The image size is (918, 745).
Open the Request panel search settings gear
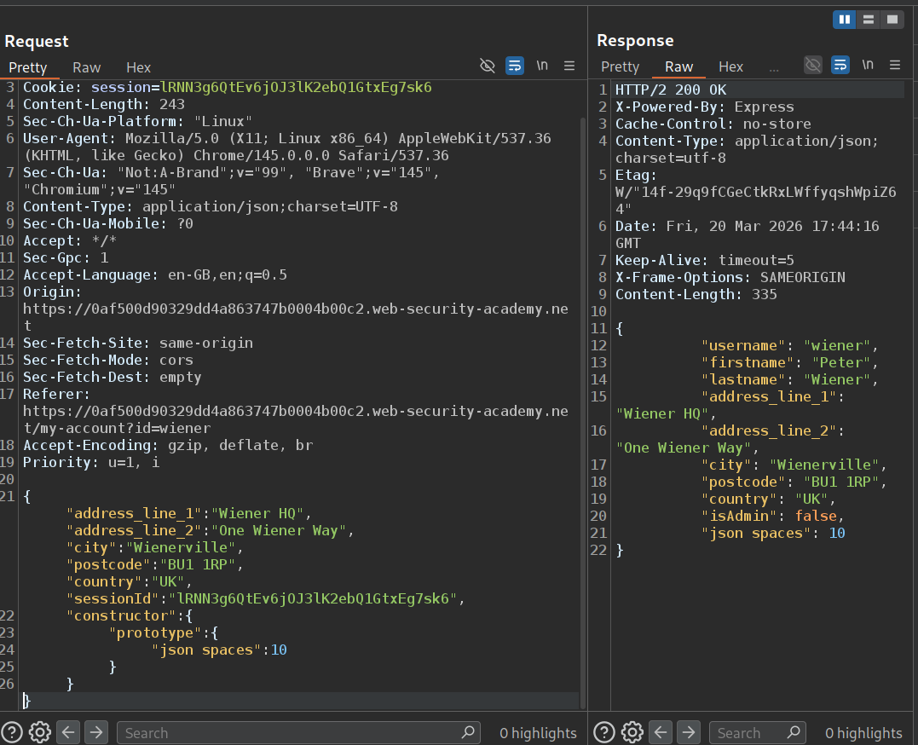point(40,732)
